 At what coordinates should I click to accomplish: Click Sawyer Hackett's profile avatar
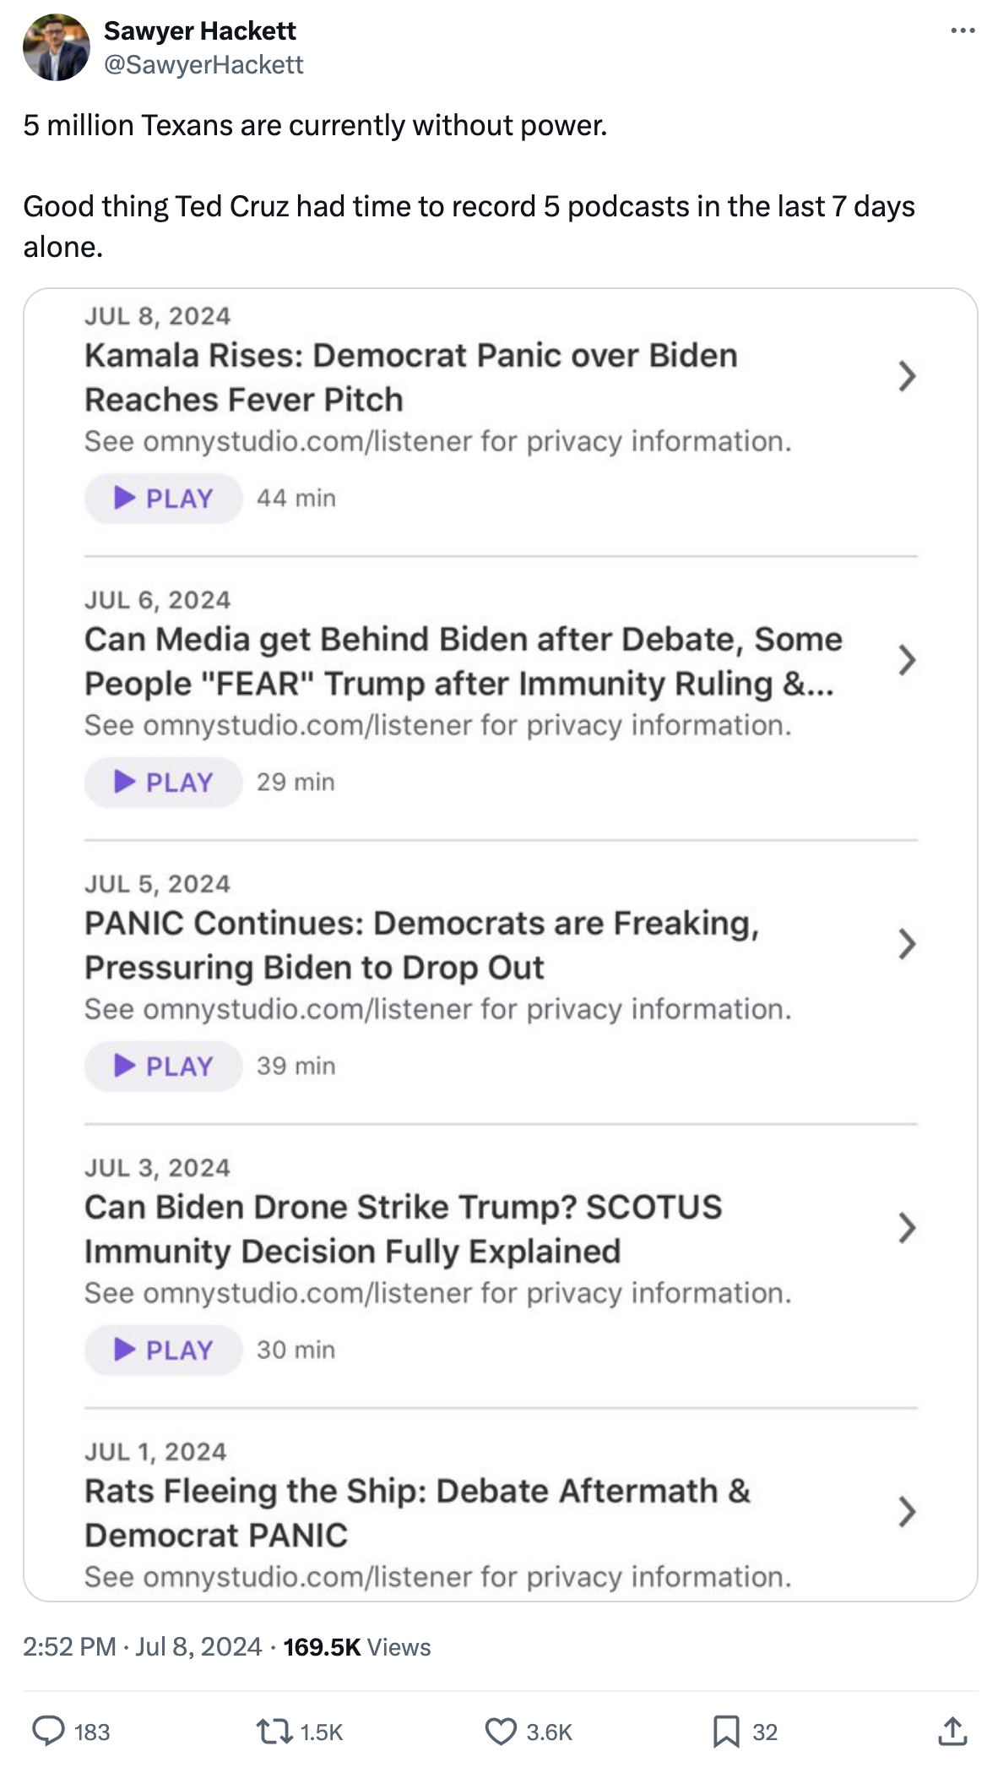56,47
